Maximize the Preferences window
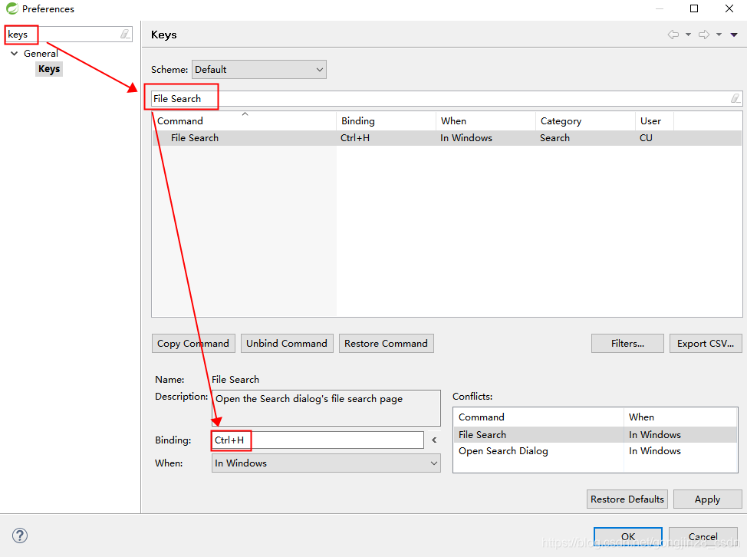747x557 pixels. pos(694,8)
